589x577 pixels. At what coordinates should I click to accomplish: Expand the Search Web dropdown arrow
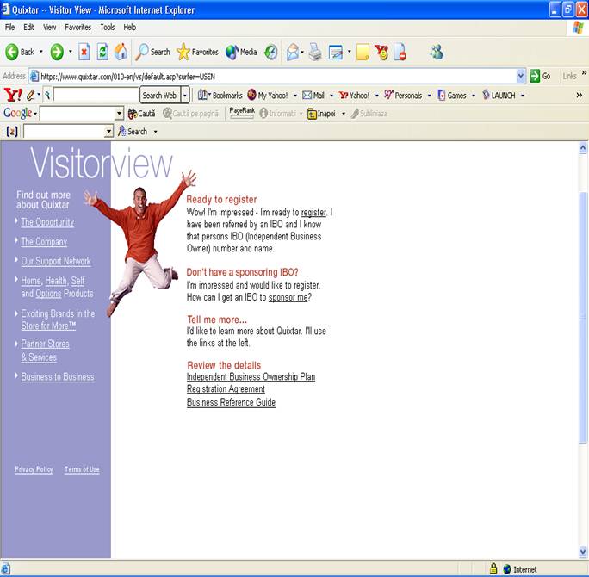pyautogui.click(x=184, y=96)
